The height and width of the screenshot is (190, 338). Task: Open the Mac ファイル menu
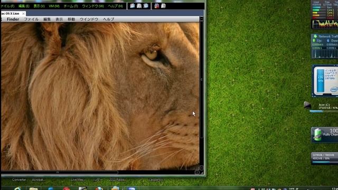tap(31, 19)
